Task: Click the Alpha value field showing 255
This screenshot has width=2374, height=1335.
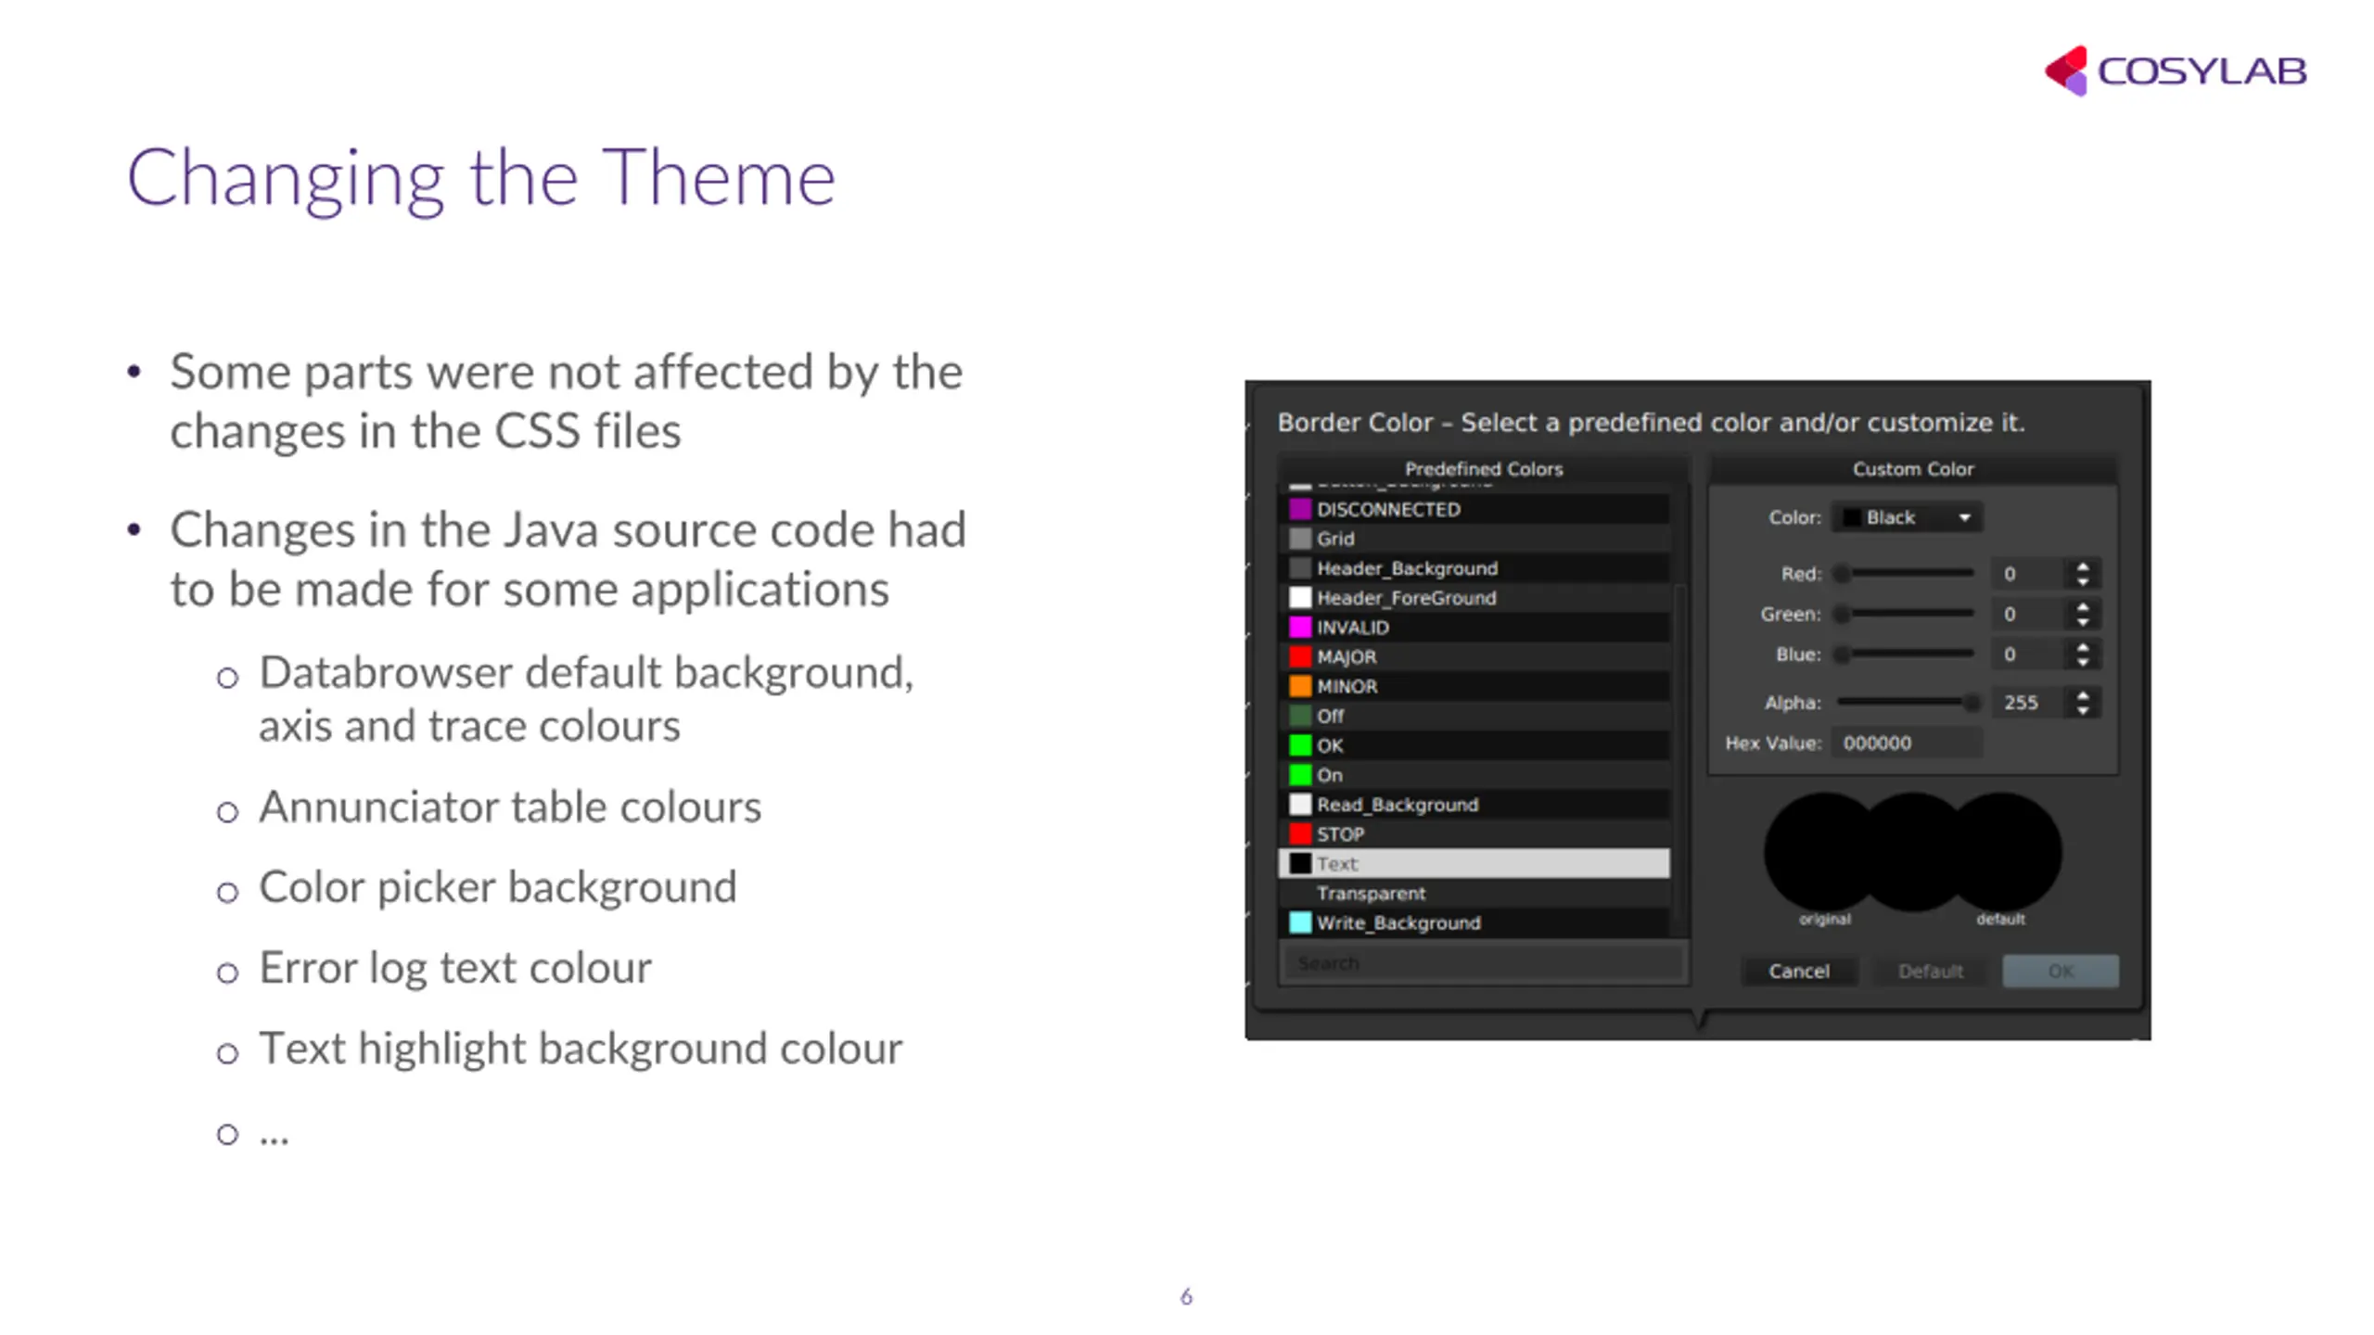Action: click(x=2028, y=703)
